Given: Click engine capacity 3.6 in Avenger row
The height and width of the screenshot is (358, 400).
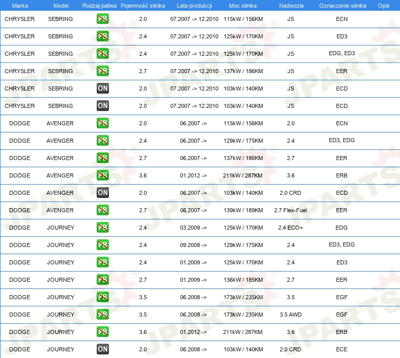Looking at the screenshot, I should point(143,175).
